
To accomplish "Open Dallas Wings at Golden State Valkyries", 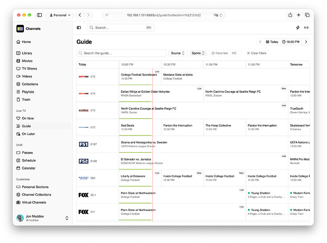I will coord(161,93).
